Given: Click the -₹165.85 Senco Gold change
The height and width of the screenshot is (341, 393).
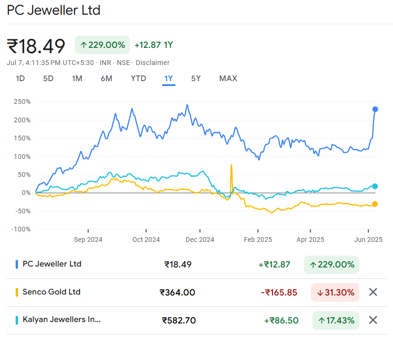Looking at the screenshot, I should point(279,292).
